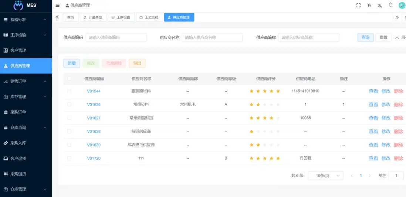
Task: Click the user avatar in header
Action: tap(402, 6)
